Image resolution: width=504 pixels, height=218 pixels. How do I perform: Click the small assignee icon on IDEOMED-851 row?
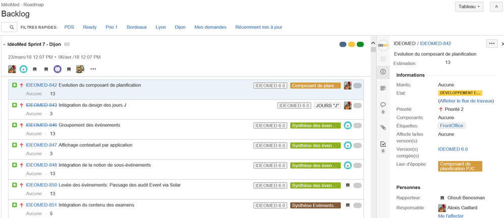[x=348, y=205]
